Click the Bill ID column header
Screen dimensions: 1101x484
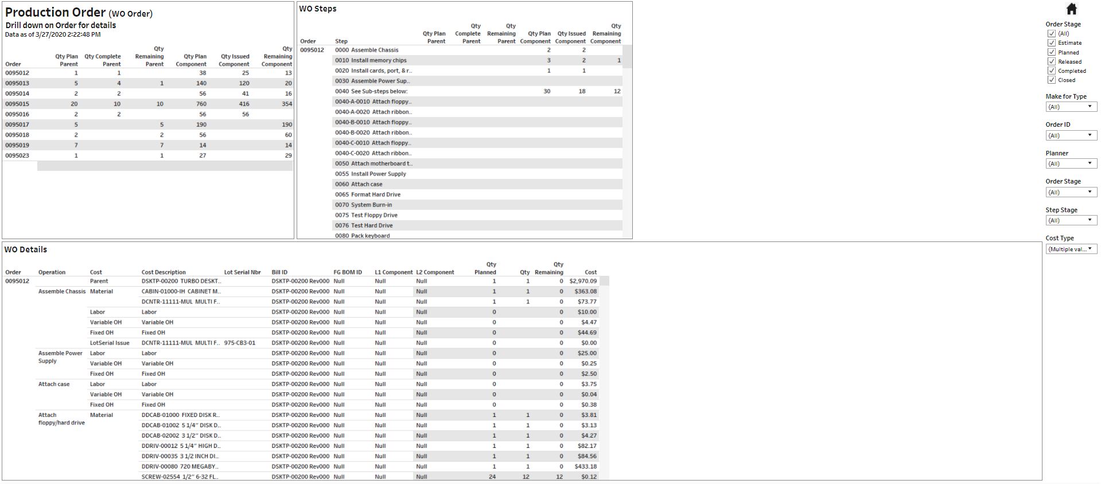[279, 272]
